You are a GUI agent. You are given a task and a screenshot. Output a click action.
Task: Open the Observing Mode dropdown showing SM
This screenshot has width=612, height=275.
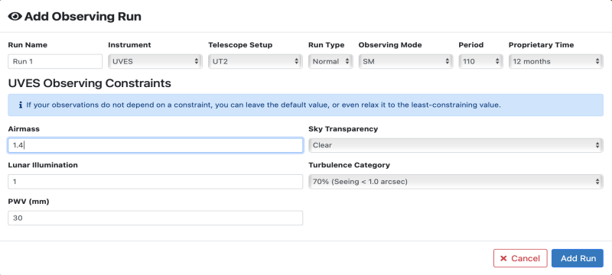click(x=405, y=62)
